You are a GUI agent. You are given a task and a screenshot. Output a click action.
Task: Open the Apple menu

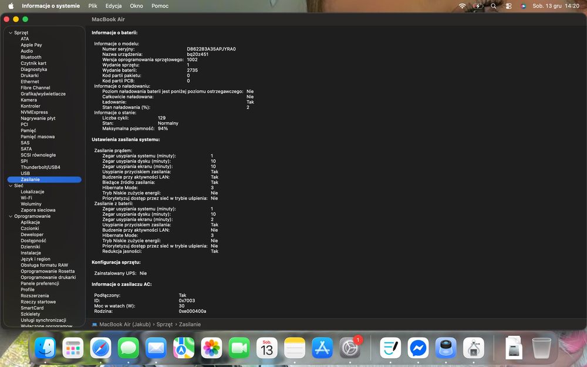11,6
